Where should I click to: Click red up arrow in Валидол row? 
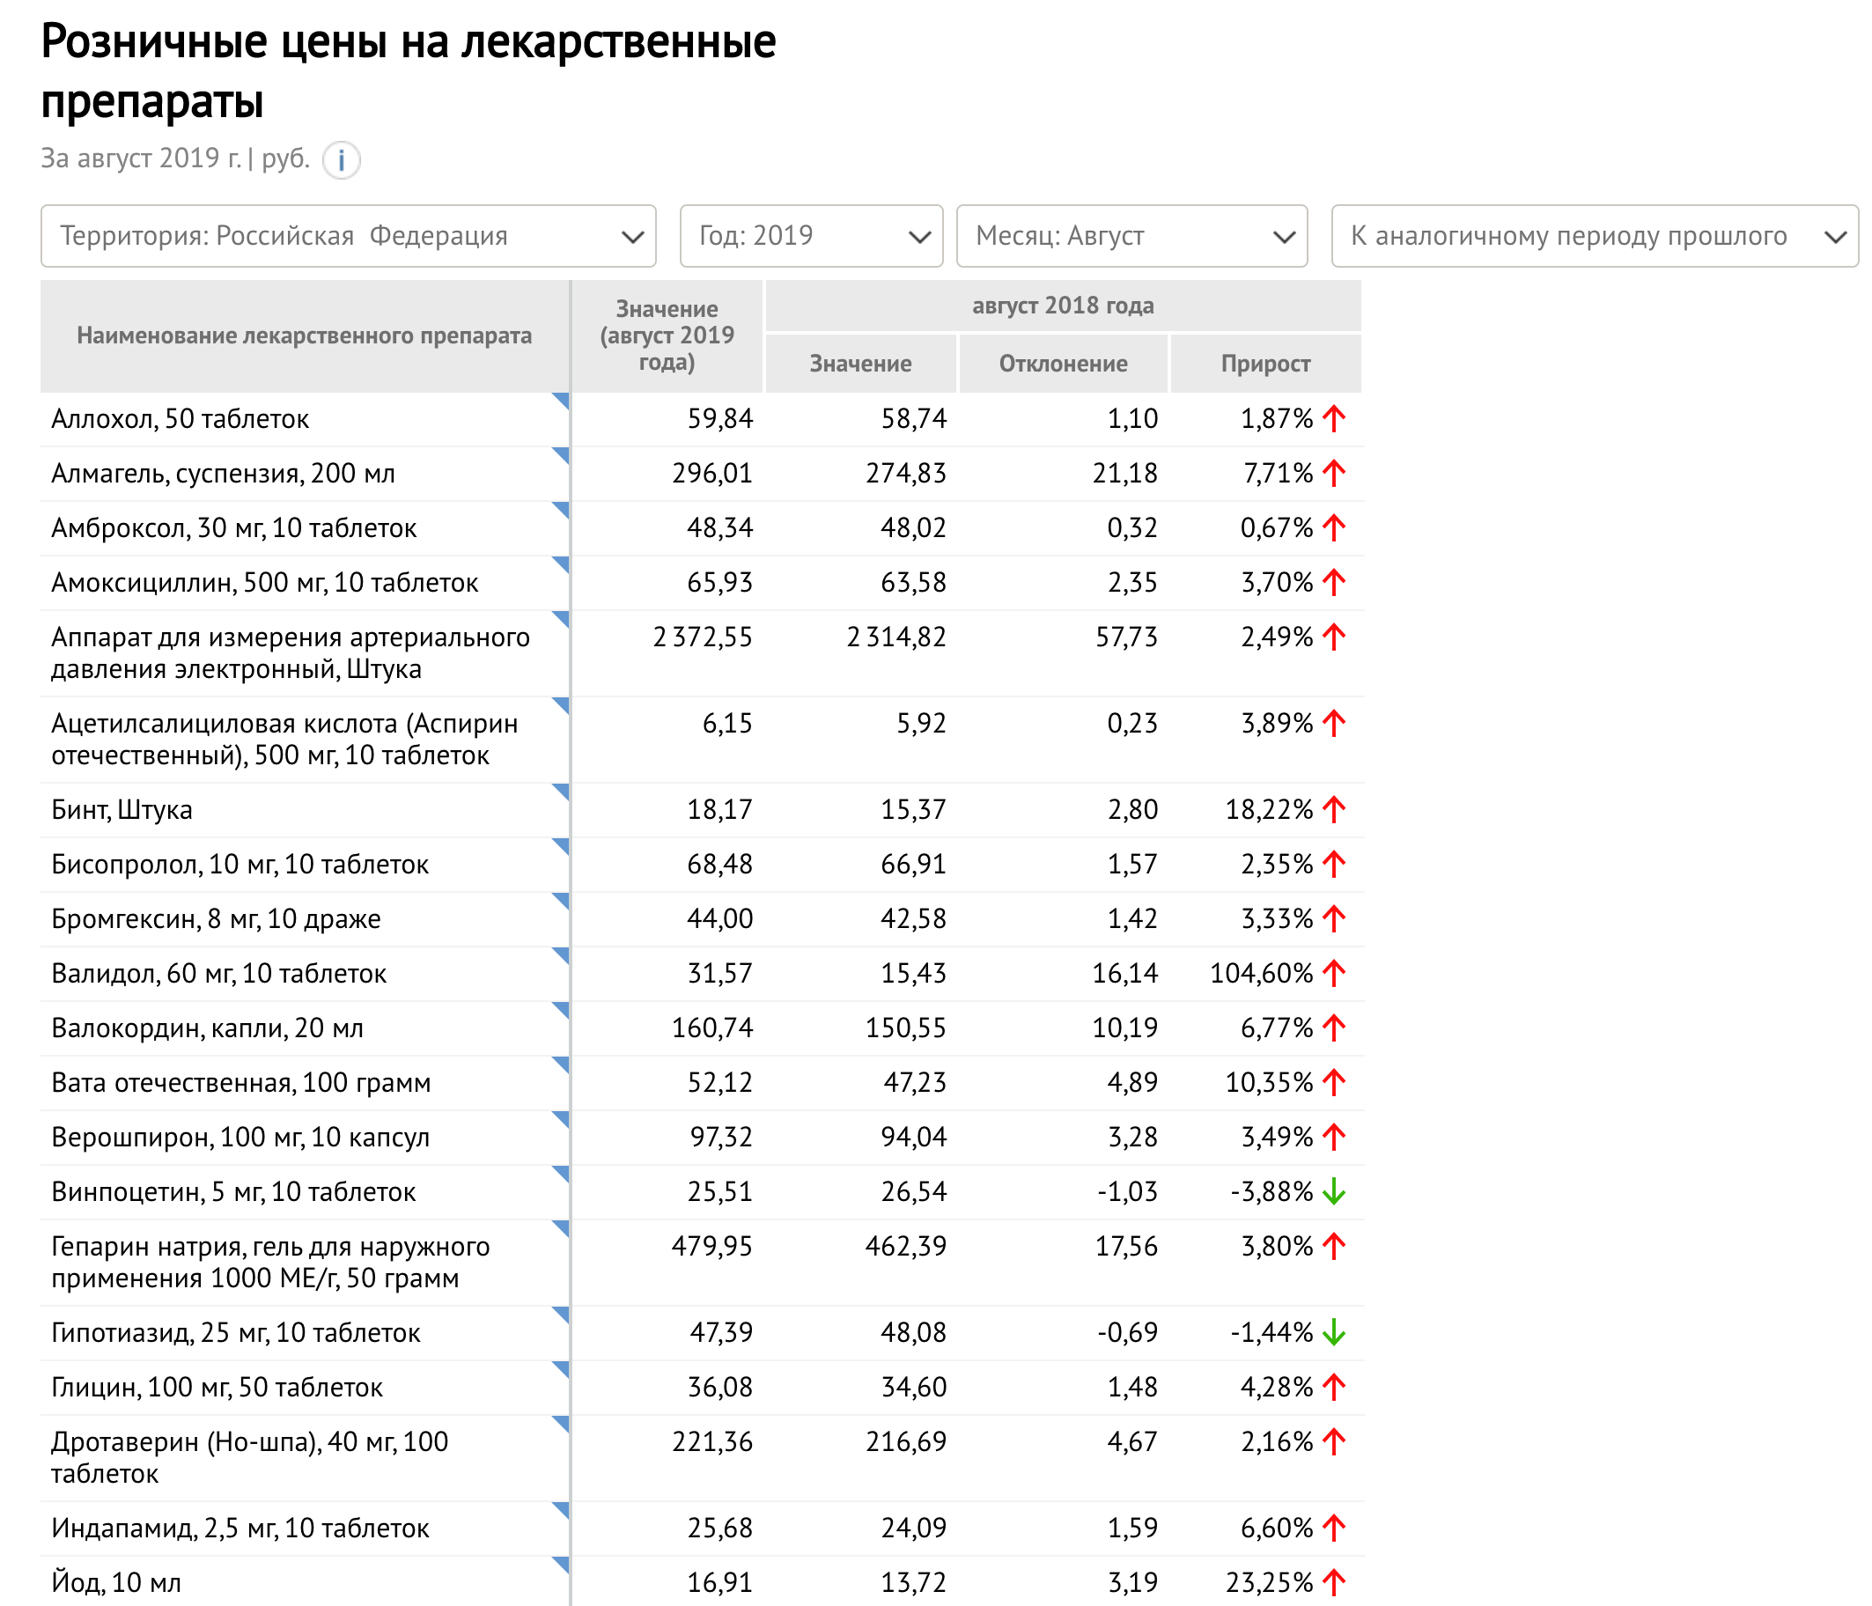coord(1333,973)
